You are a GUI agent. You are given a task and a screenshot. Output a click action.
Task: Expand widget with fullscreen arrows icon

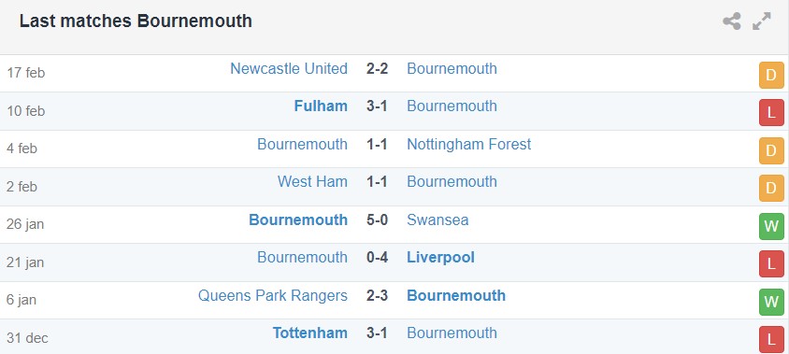point(762,21)
